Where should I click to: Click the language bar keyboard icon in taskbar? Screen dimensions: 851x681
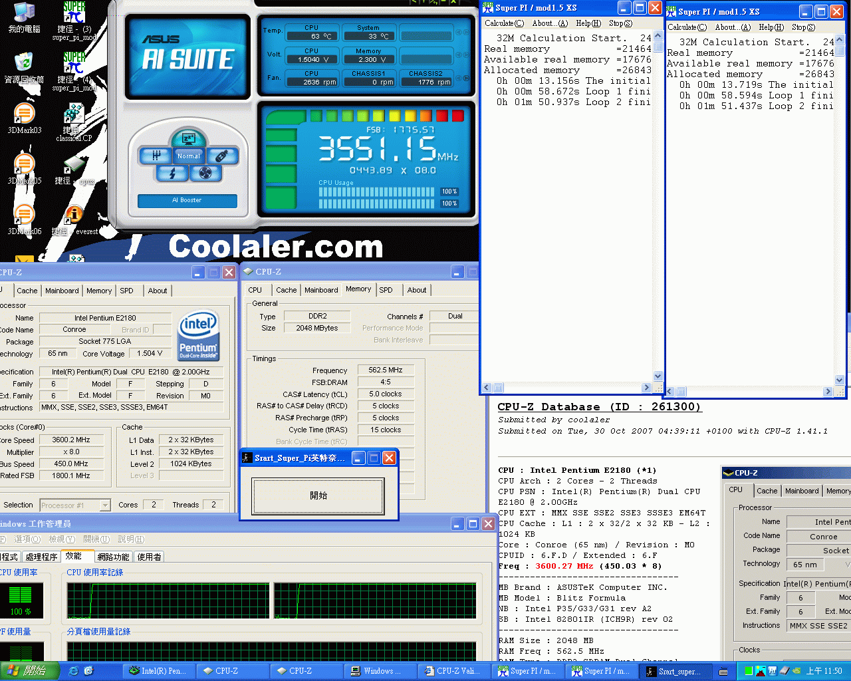pyautogui.click(x=723, y=672)
